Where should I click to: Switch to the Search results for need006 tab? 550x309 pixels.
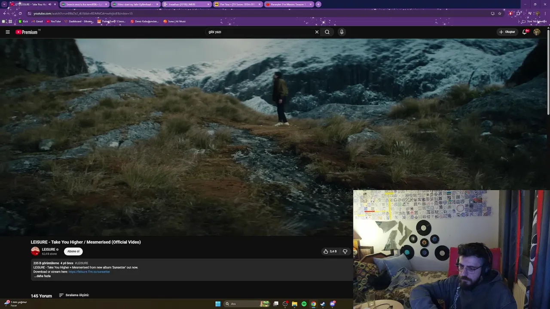pyautogui.click(x=84, y=4)
